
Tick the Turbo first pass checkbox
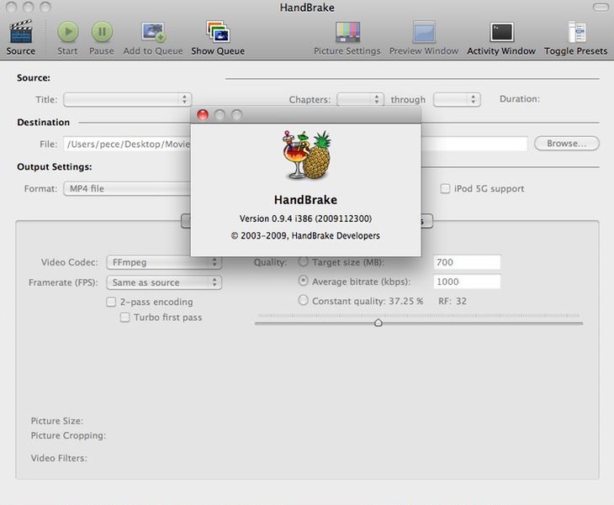click(125, 318)
